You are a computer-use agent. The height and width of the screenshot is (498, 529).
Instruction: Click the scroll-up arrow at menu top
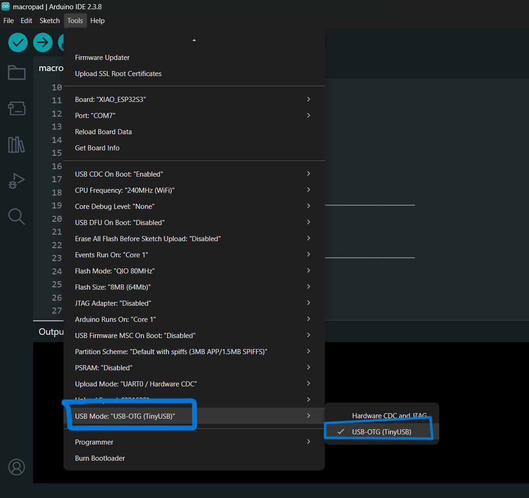click(194, 40)
